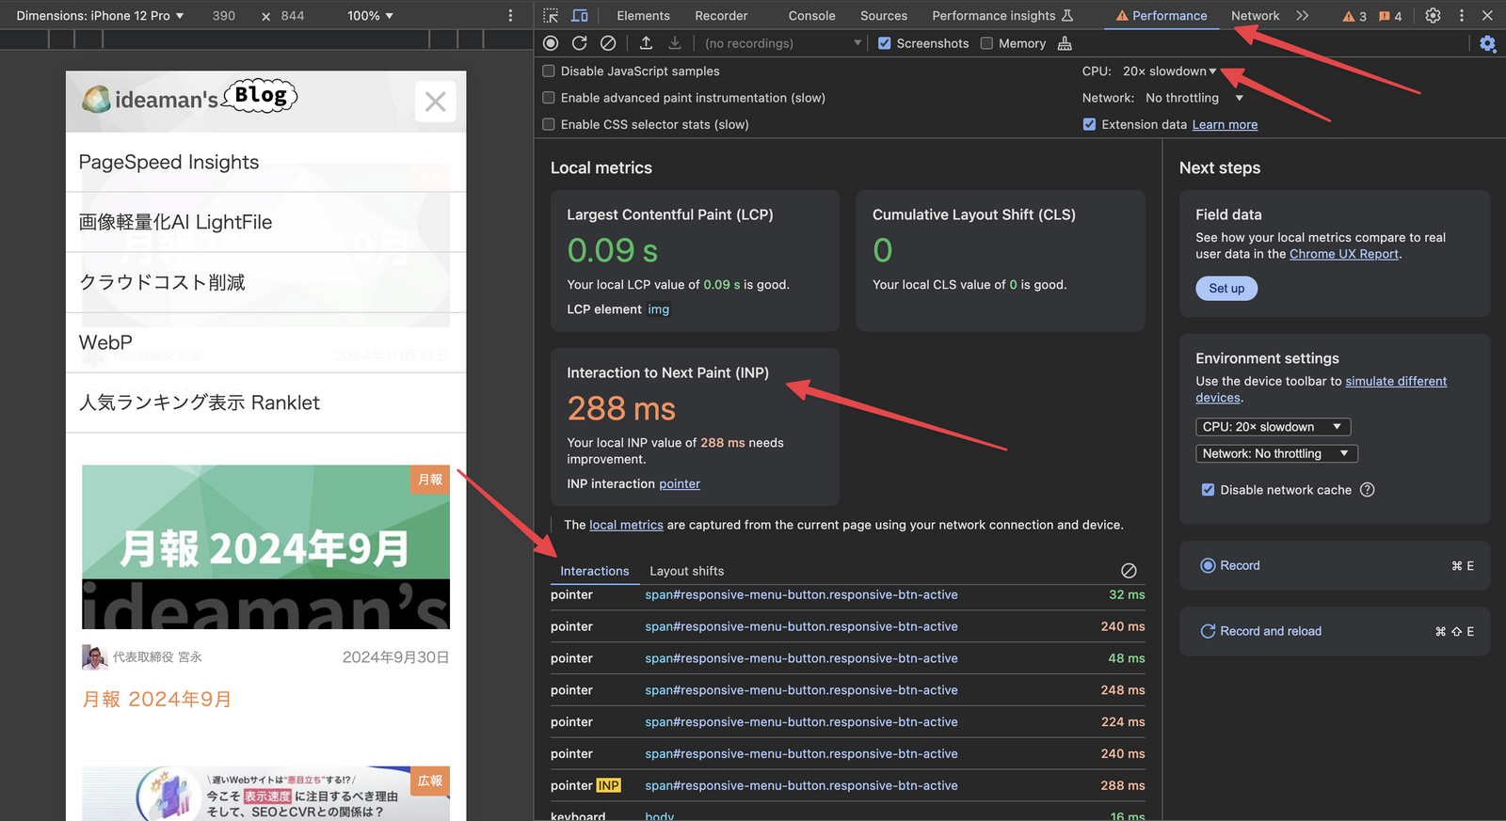
Task: Start recording with the record circle icon
Action: point(551,43)
